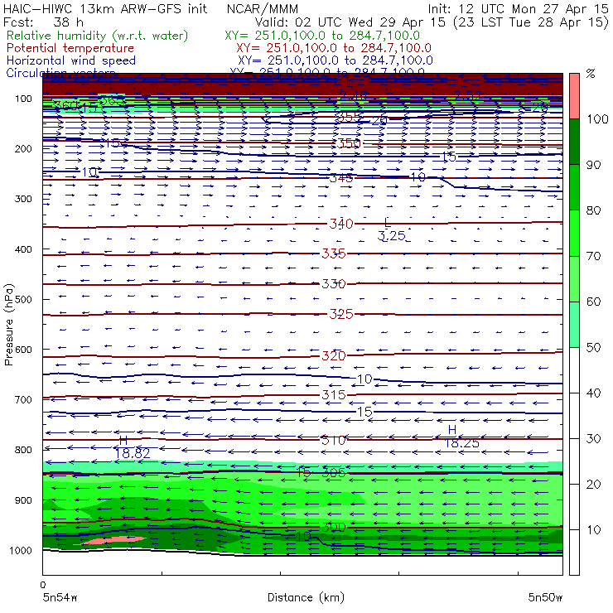613x613 pixels.
Task: Click the 70–80% bright green color bar segment
Action: 574,233
